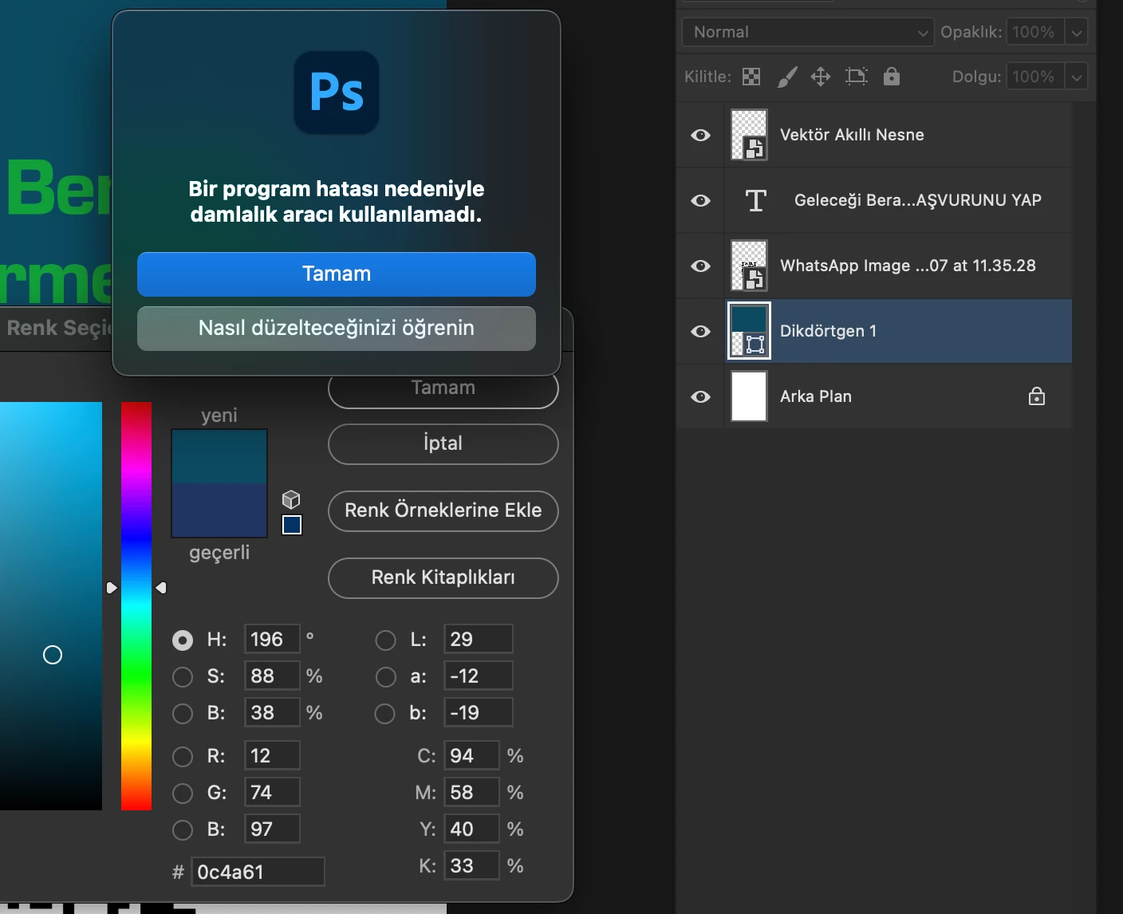
Task: Click the Opaklık value field
Action: click(x=1035, y=32)
